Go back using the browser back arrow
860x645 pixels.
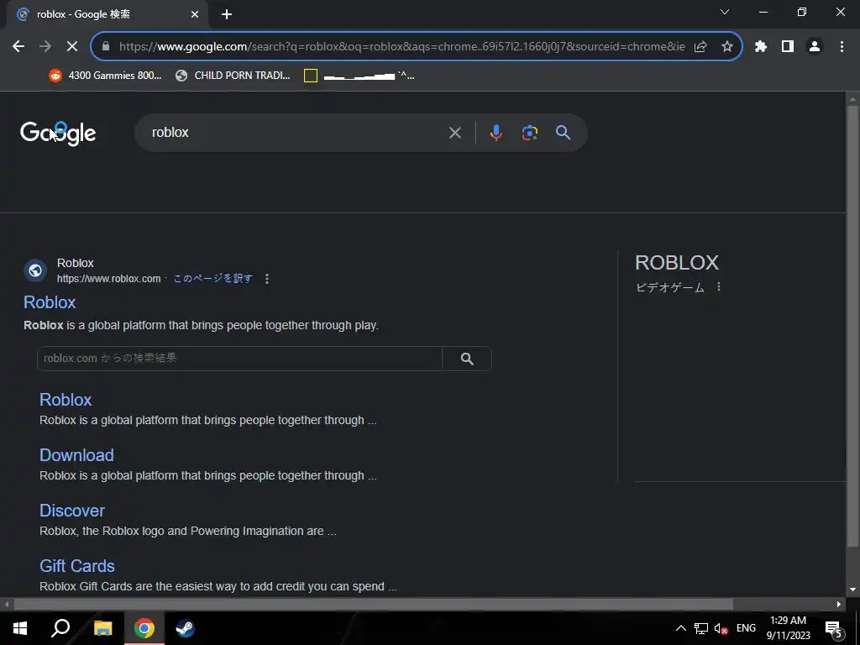18,47
